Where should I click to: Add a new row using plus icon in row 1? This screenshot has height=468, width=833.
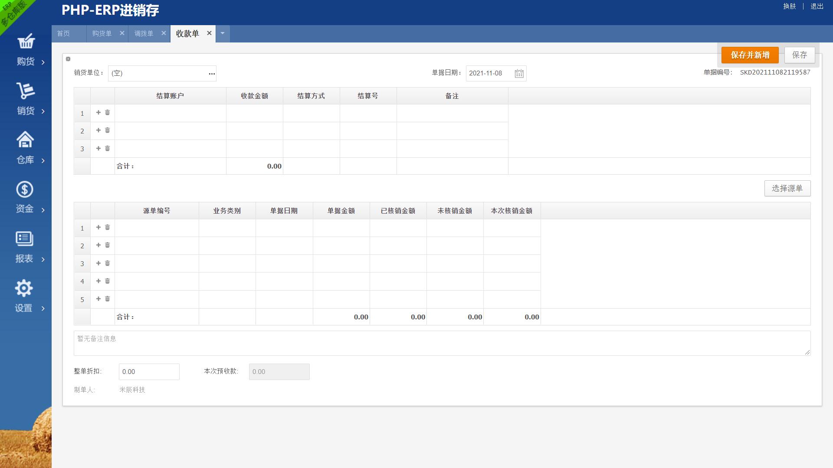point(98,113)
